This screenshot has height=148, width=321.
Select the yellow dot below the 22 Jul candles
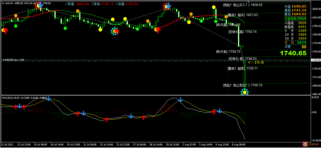tap(100, 30)
